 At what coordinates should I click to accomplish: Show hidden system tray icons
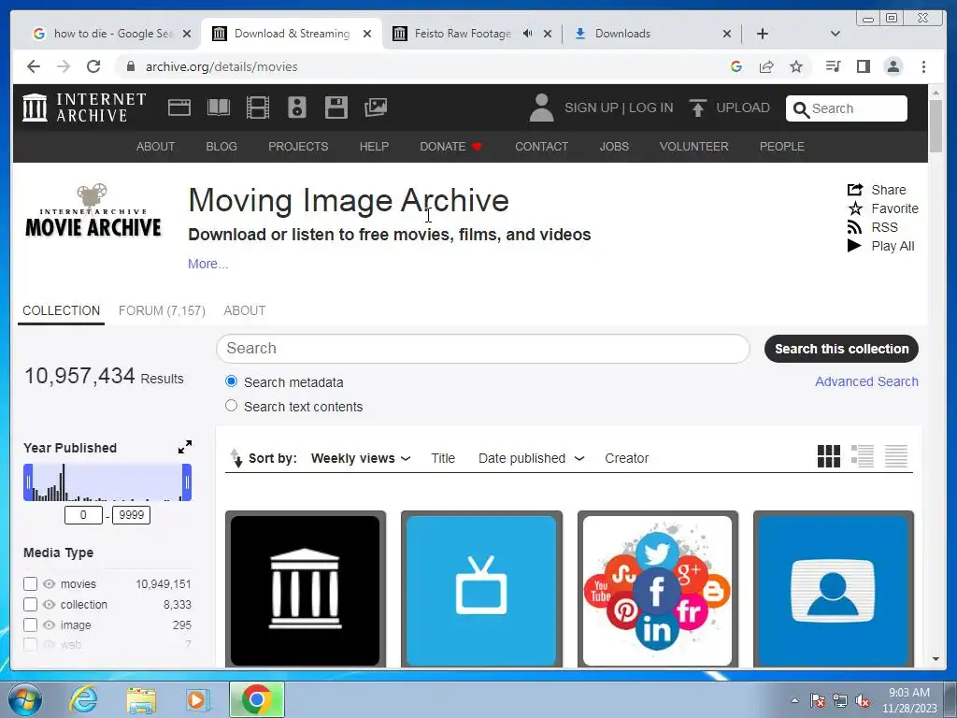coord(794,700)
